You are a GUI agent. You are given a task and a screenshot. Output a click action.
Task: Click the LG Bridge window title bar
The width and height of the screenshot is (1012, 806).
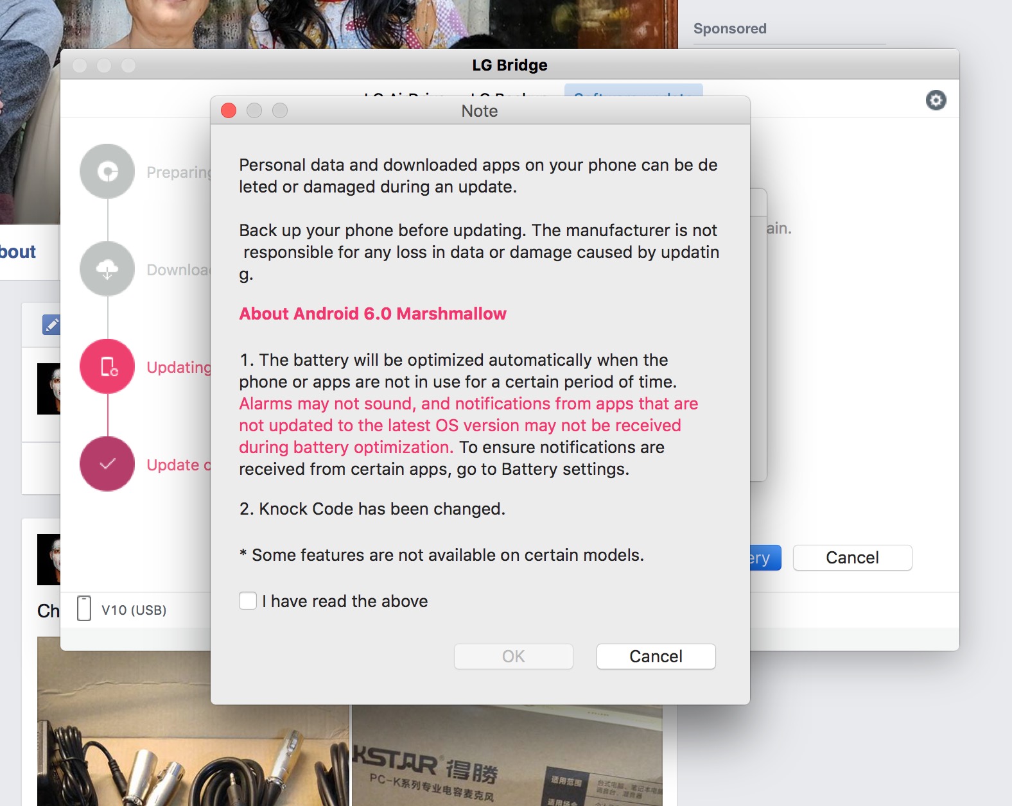coord(510,65)
